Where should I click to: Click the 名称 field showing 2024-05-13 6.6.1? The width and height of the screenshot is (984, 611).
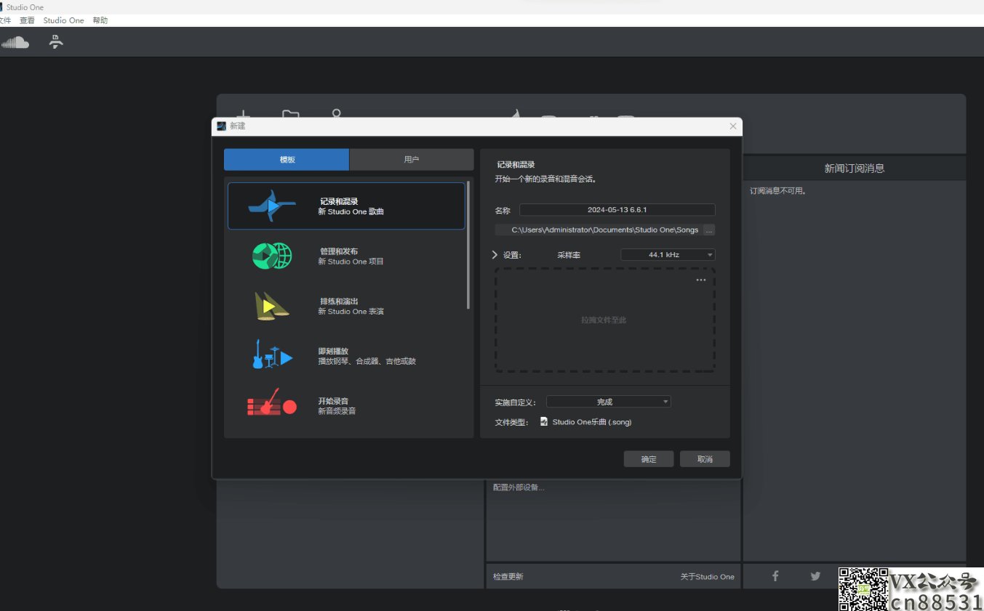coord(617,210)
